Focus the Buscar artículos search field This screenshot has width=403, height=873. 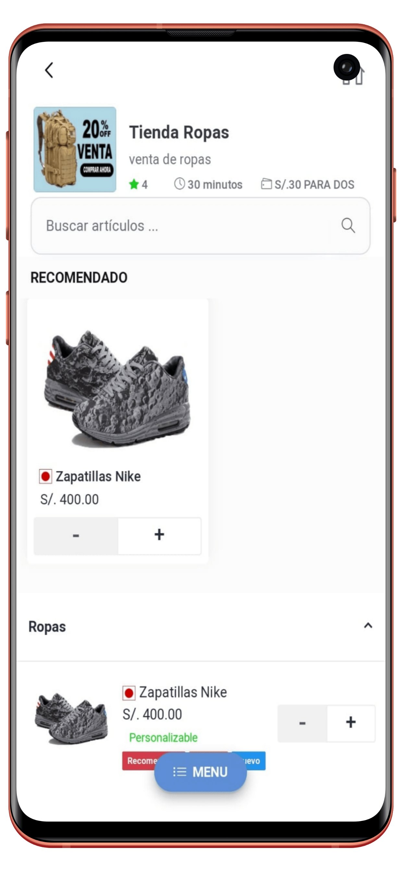(x=201, y=226)
